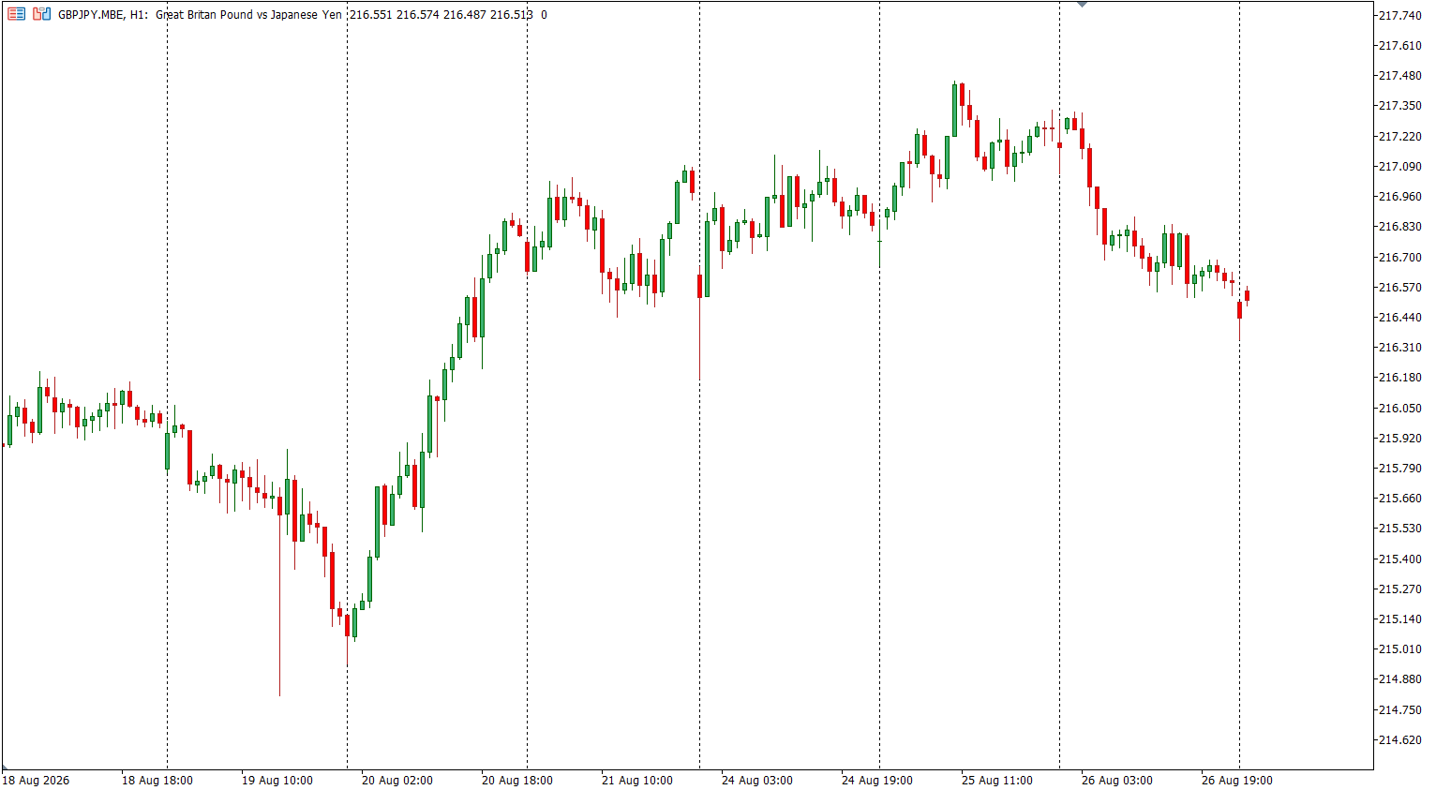Click the 18 Aug 18:00 time axis label
Screen dimensions: 1436x790
(x=157, y=780)
